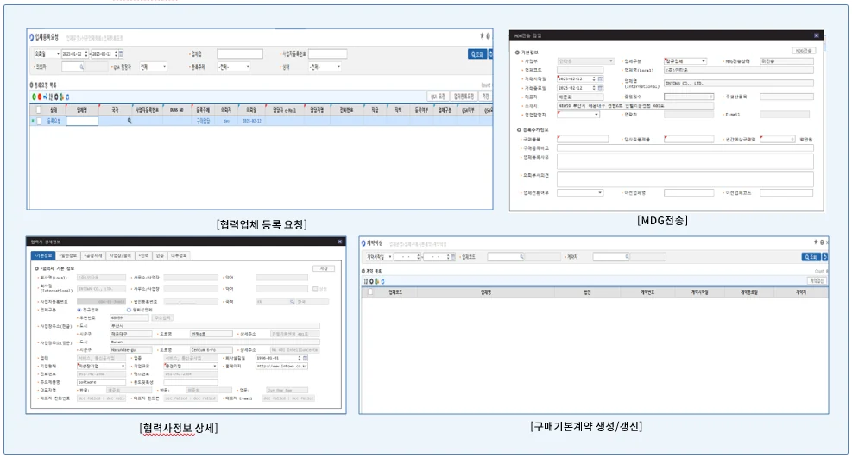Click the 업체등록요청 button above the grid
852x458 pixels.
[x=464, y=97]
